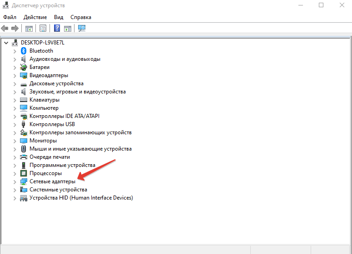The width and height of the screenshot is (352, 254).
Task: Click the Клавиатуры keyboard icon
Action: point(24,100)
